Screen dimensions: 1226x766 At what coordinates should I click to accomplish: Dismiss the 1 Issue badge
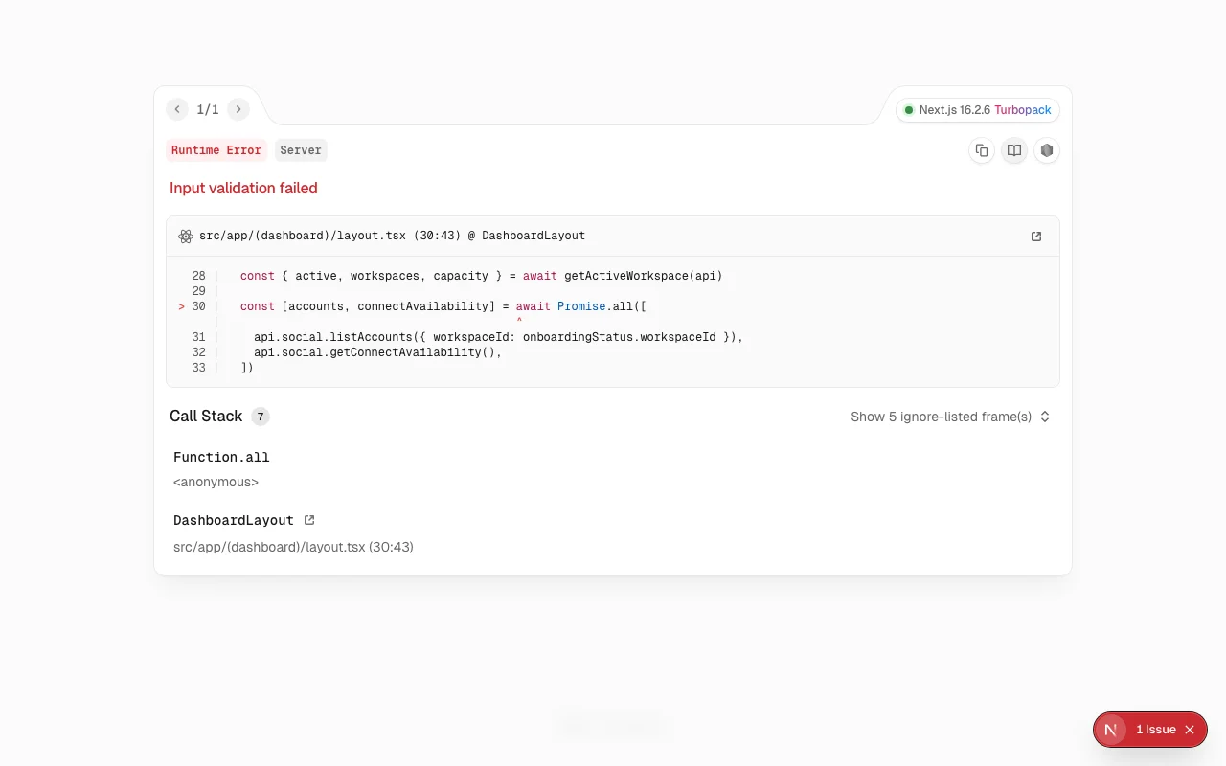pos(1190,730)
